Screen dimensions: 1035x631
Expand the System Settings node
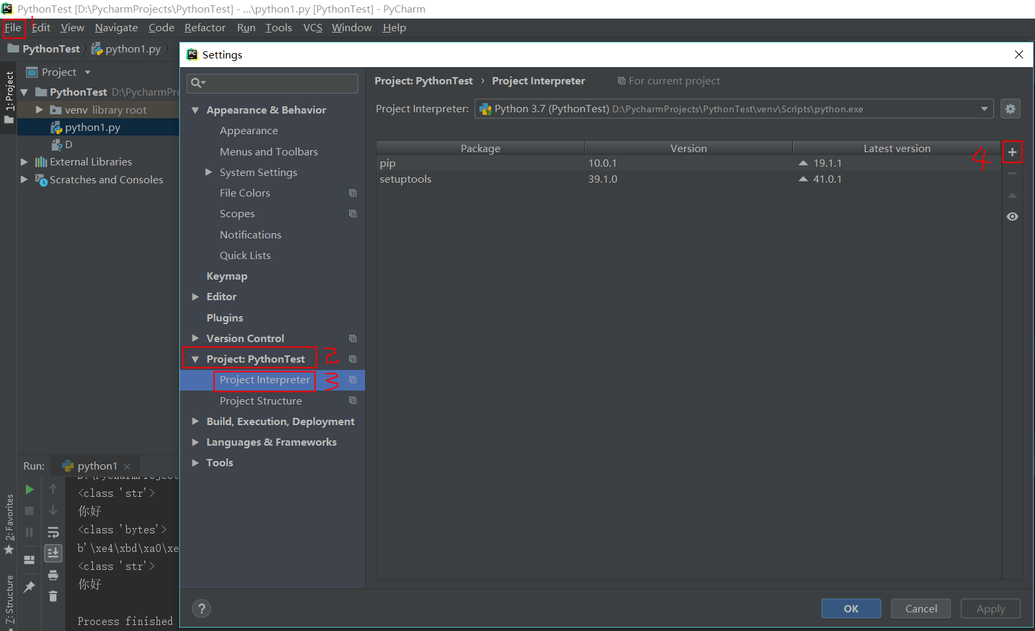(x=208, y=172)
